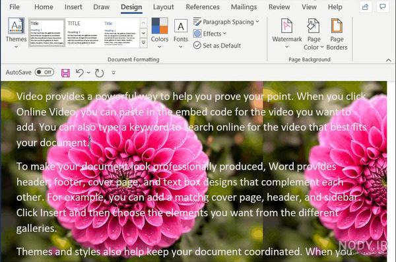Viewport: 396px width, 262px height.
Task: Open the Mailings tab
Action: click(244, 7)
